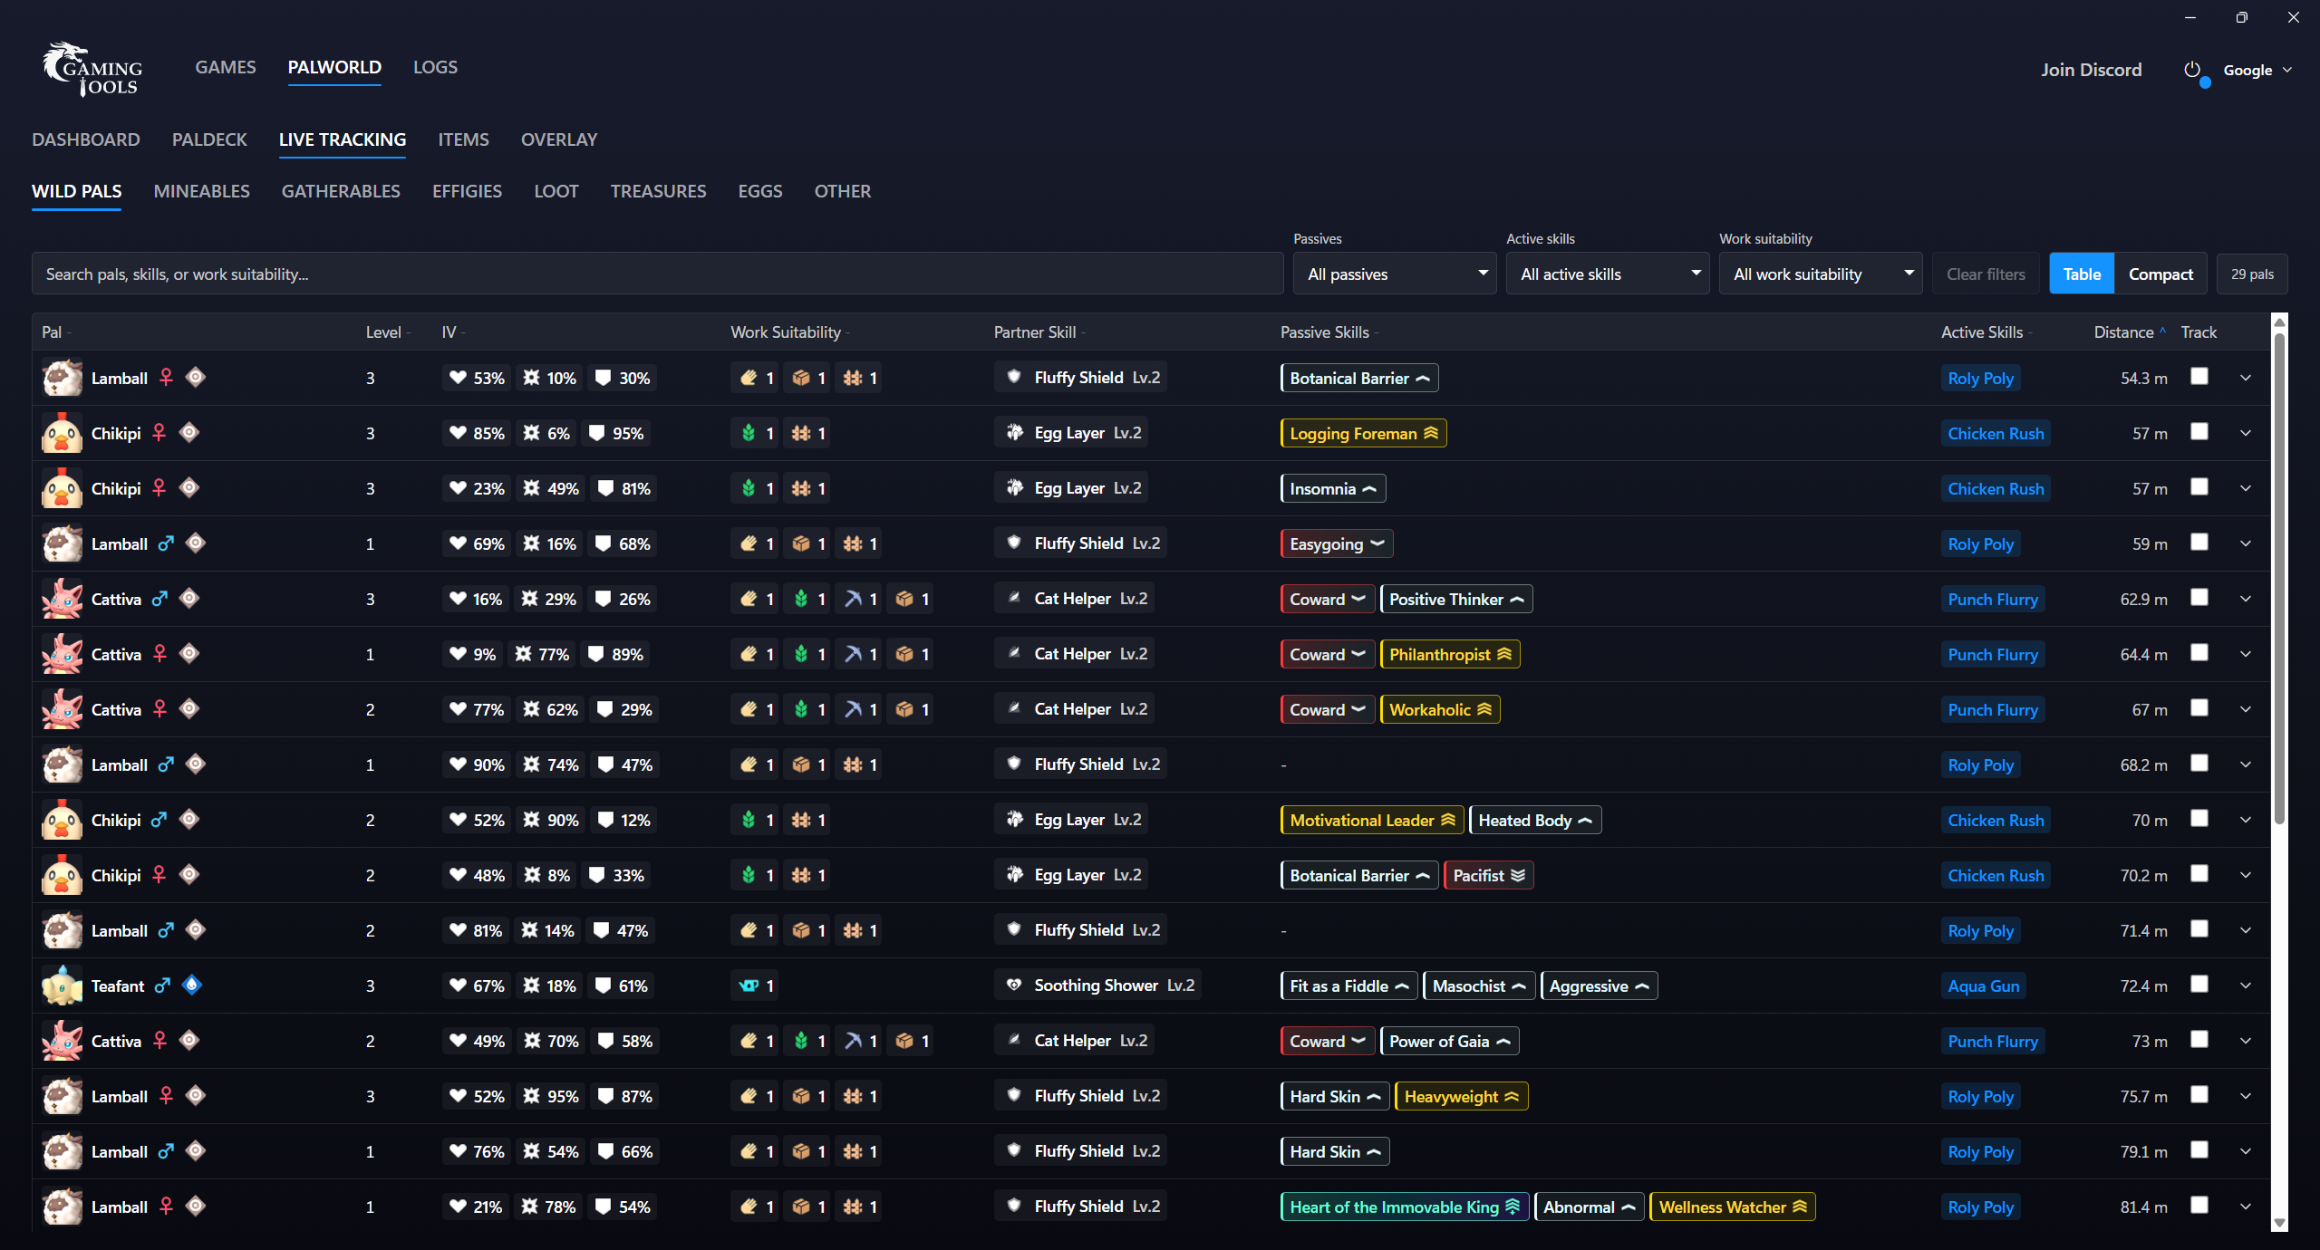Click the watering icon in the Teafant row
The image size is (2320, 1250).
tap(749, 986)
